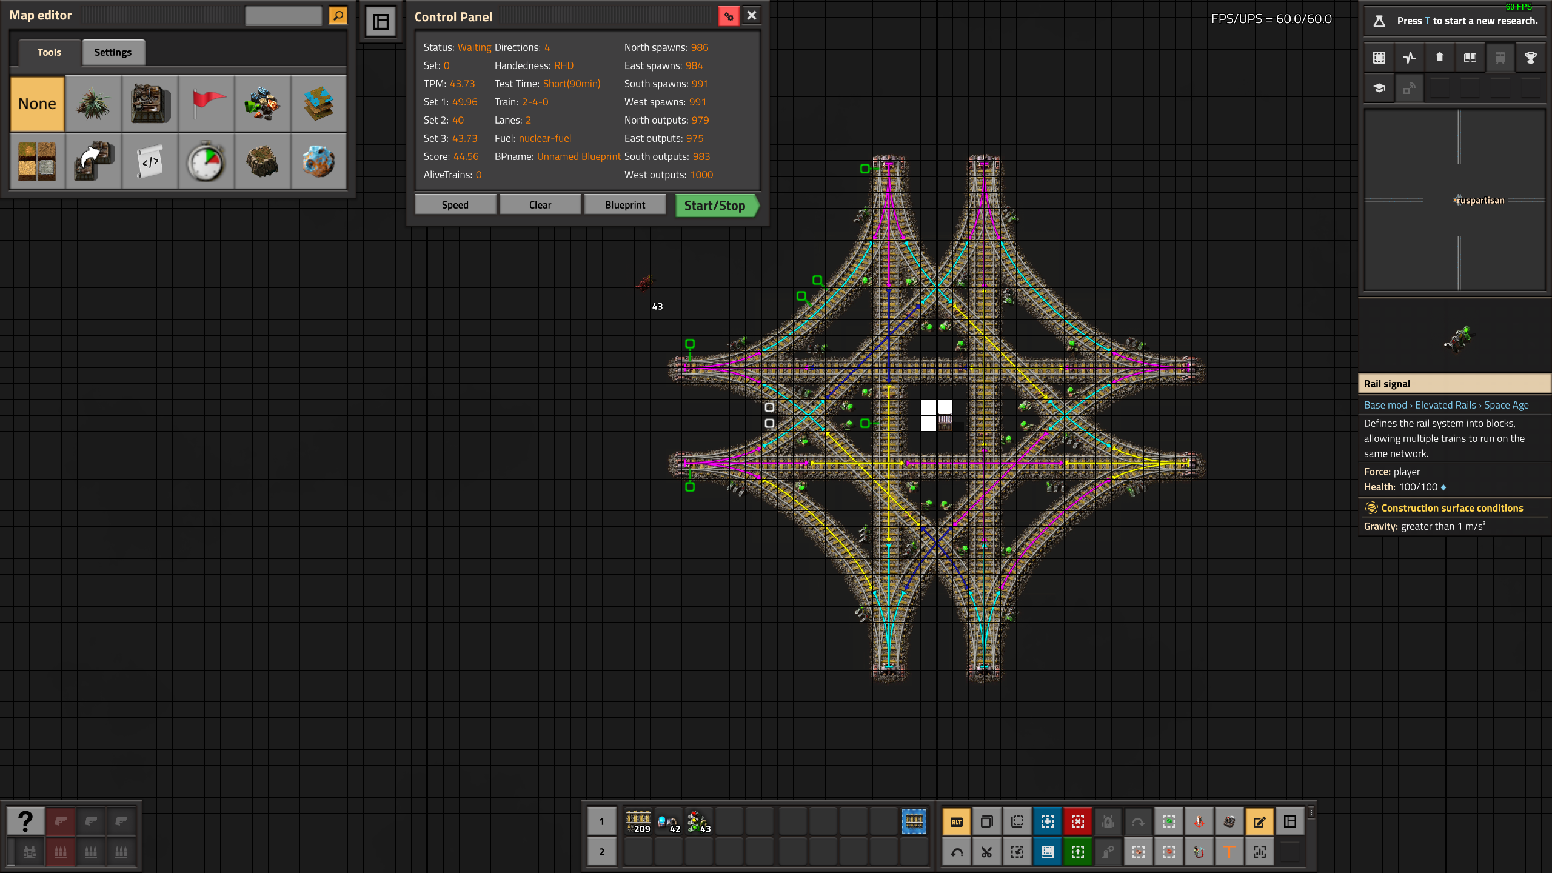The height and width of the screenshot is (873, 1552).
Task: Click the Score value 44.56
Action: [466, 156]
